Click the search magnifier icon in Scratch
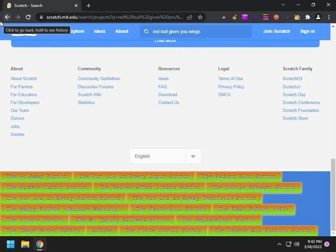 click(146, 31)
